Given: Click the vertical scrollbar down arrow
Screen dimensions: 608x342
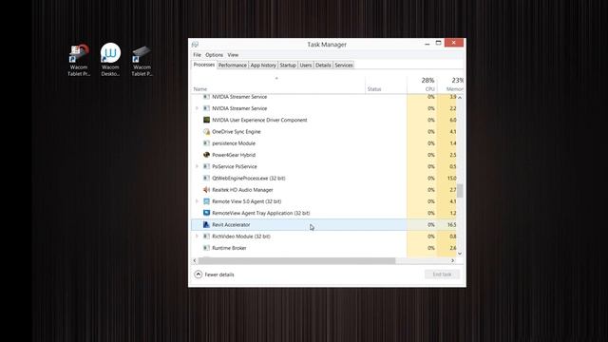Looking at the screenshot, I should click(x=460, y=254).
